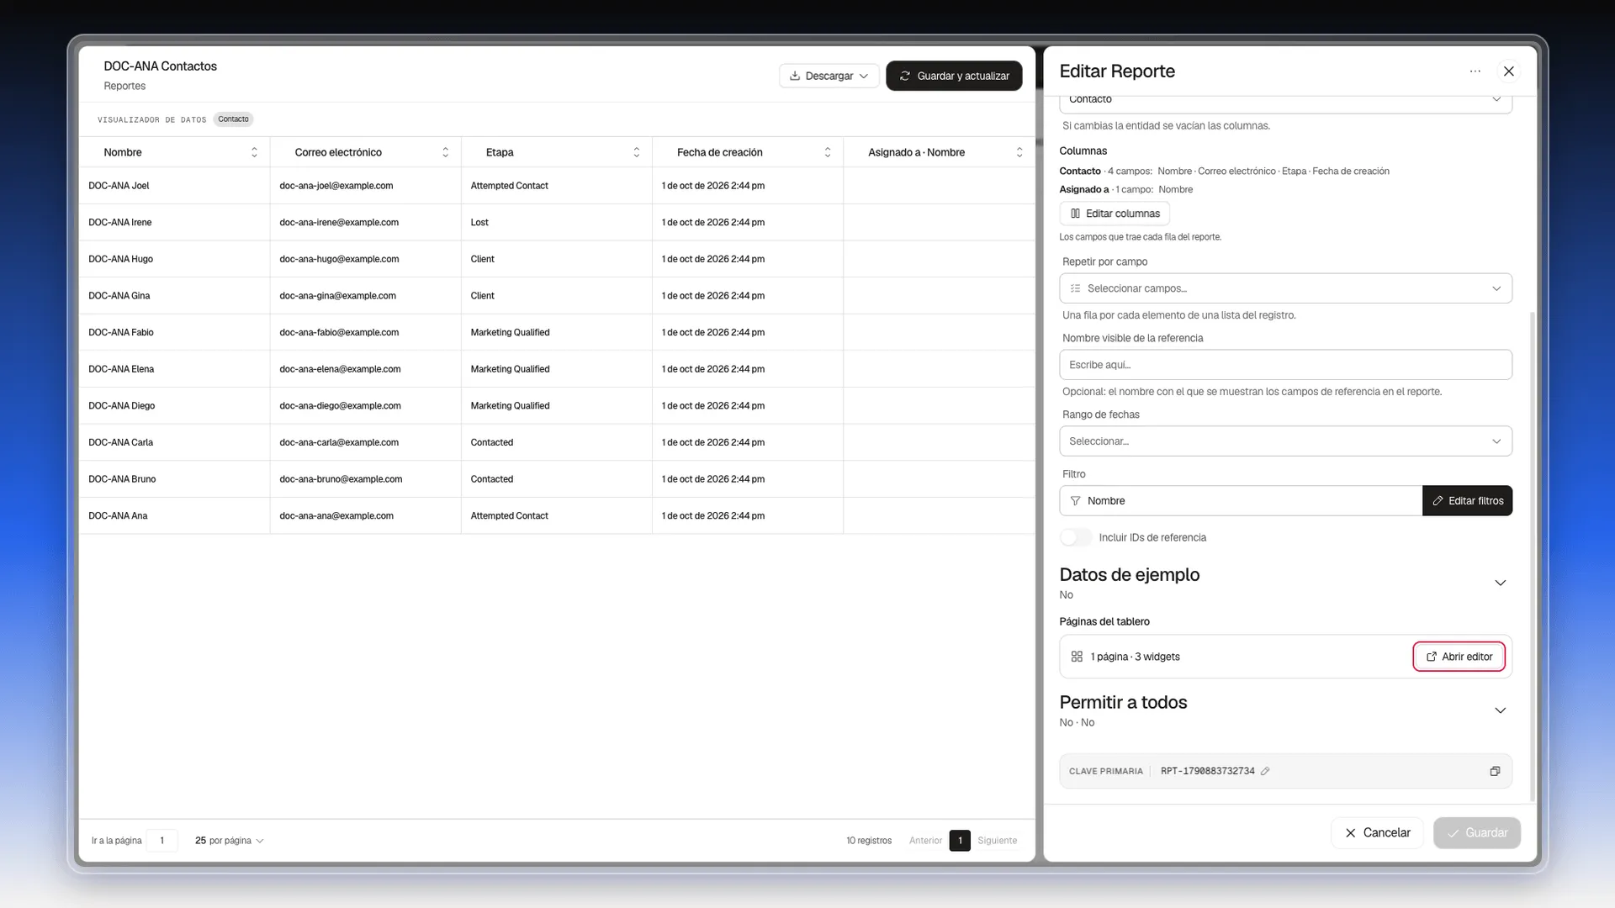Sort by Nombre column
The width and height of the screenshot is (1615, 908).
tap(254, 152)
